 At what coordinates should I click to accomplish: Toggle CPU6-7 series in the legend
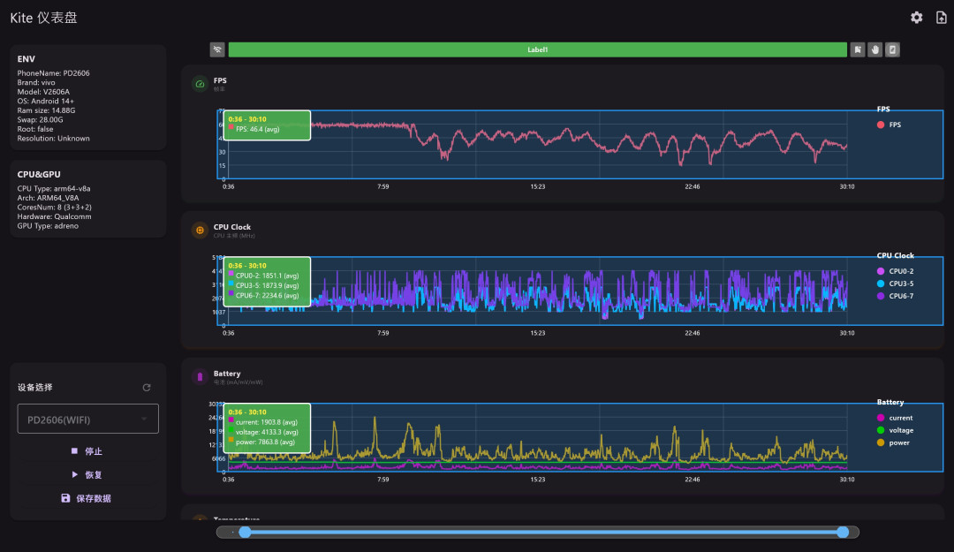point(895,297)
